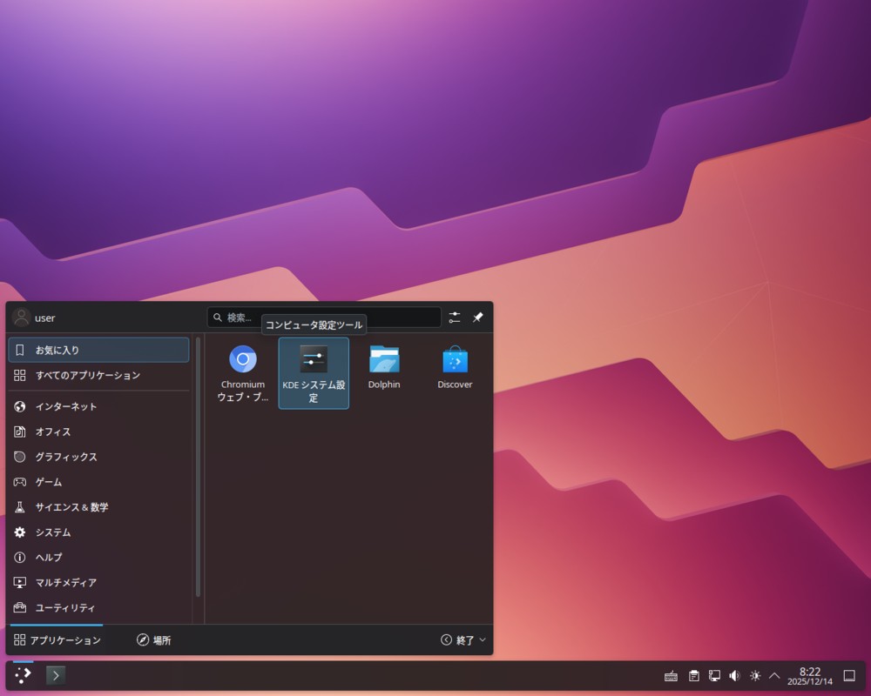Show hidden system tray icons arrow
The image size is (871, 696).
point(774,675)
